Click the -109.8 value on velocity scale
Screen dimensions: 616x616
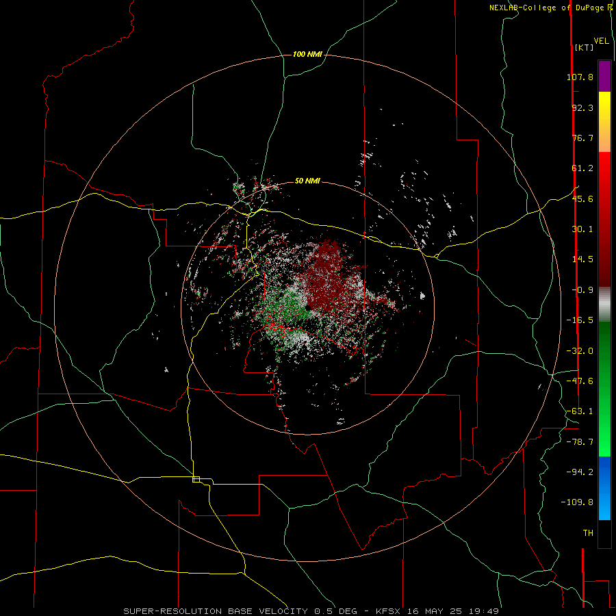tap(577, 502)
